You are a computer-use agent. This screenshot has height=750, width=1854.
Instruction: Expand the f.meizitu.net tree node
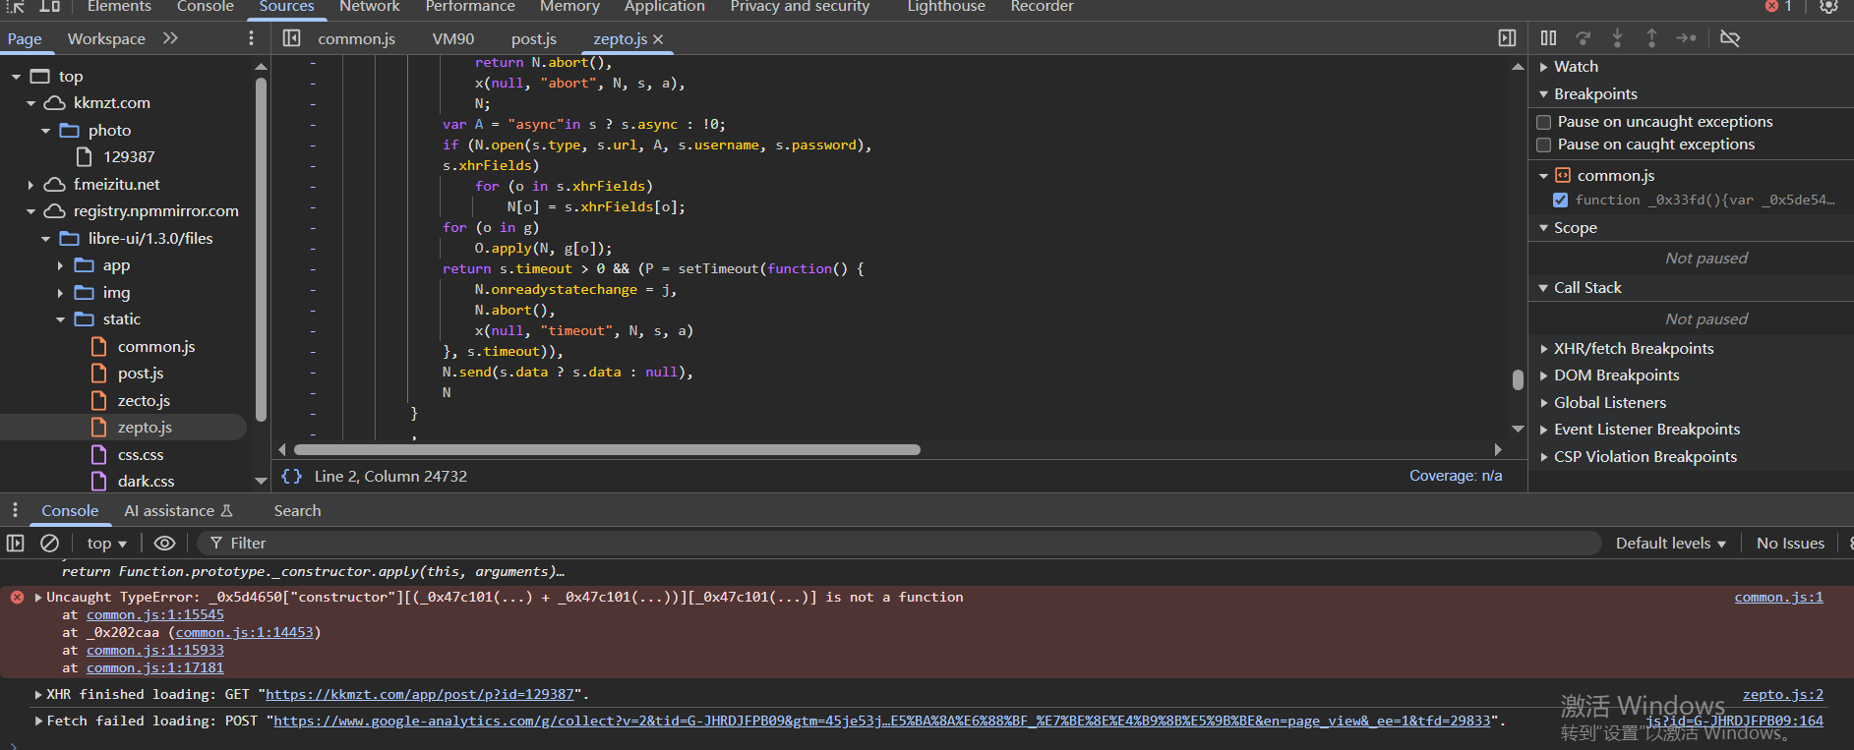point(30,185)
